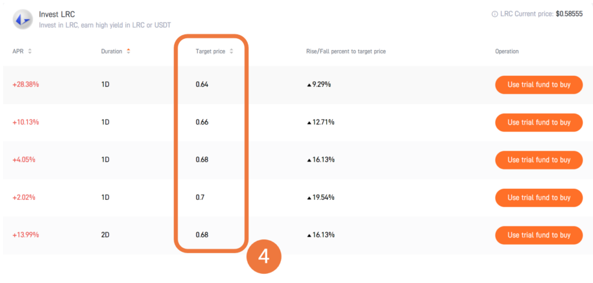Click the Duration column header
593x283 pixels.
coord(111,51)
